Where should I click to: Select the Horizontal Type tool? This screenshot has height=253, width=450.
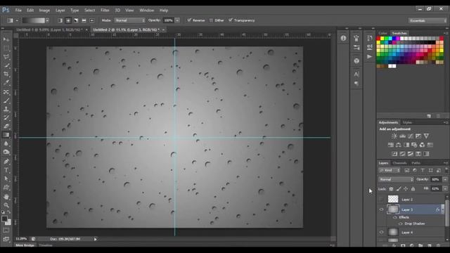[6, 170]
